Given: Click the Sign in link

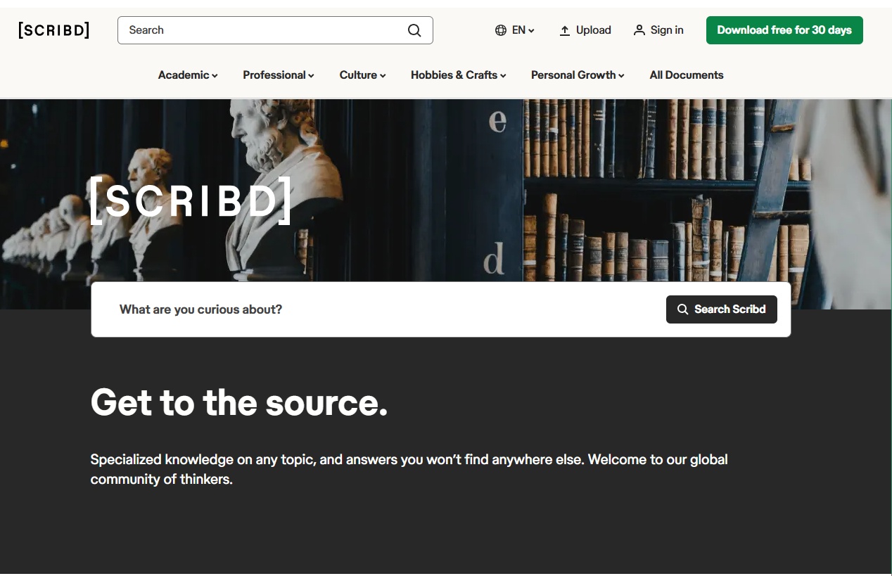Looking at the screenshot, I should 667,30.
